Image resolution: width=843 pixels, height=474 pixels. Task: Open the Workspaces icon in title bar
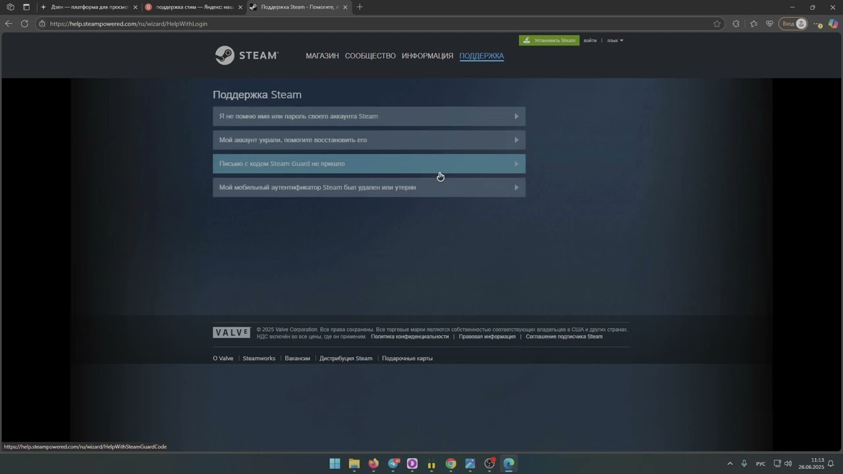click(10, 7)
